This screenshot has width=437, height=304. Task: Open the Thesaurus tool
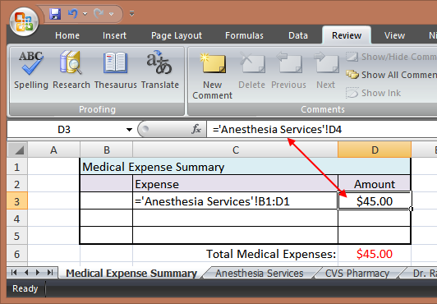pyautogui.click(x=115, y=70)
